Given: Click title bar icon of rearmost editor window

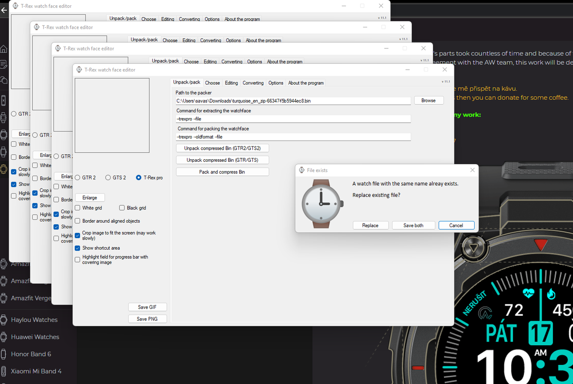Looking at the screenshot, I should click(x=16, y=6).
